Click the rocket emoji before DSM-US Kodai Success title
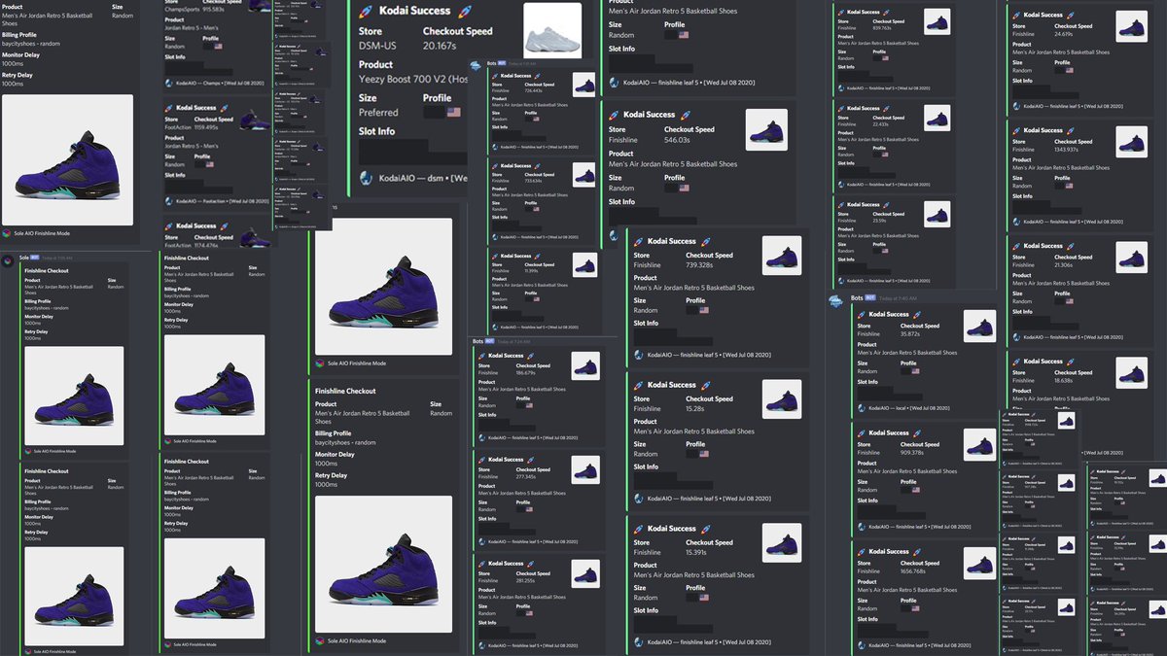This screenshot has height=656, width=1167. click(x=365, y=11)
